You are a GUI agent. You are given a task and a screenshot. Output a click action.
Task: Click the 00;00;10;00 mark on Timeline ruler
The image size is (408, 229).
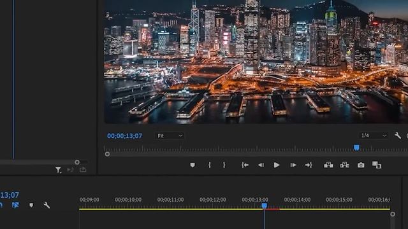pos(128,200)
